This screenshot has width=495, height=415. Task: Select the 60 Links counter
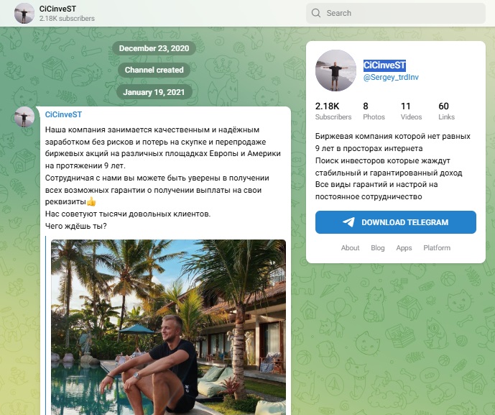[446, 111]
